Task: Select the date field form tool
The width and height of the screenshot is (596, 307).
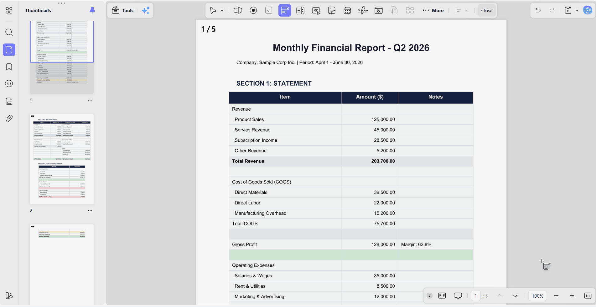Action: click(x=347, y=11)
